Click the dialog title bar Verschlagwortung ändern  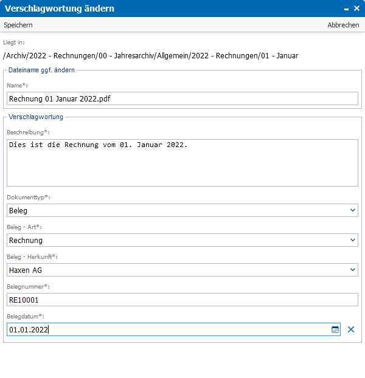[x=60, y=9]
